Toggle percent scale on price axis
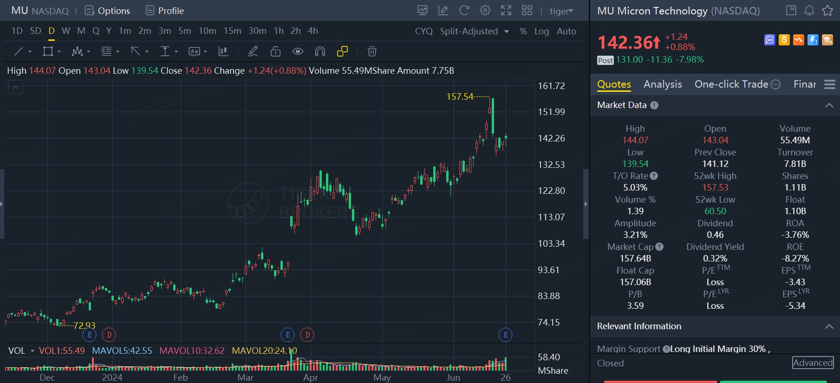The width and height of the screenshot is (840, 383). [523, 31]
